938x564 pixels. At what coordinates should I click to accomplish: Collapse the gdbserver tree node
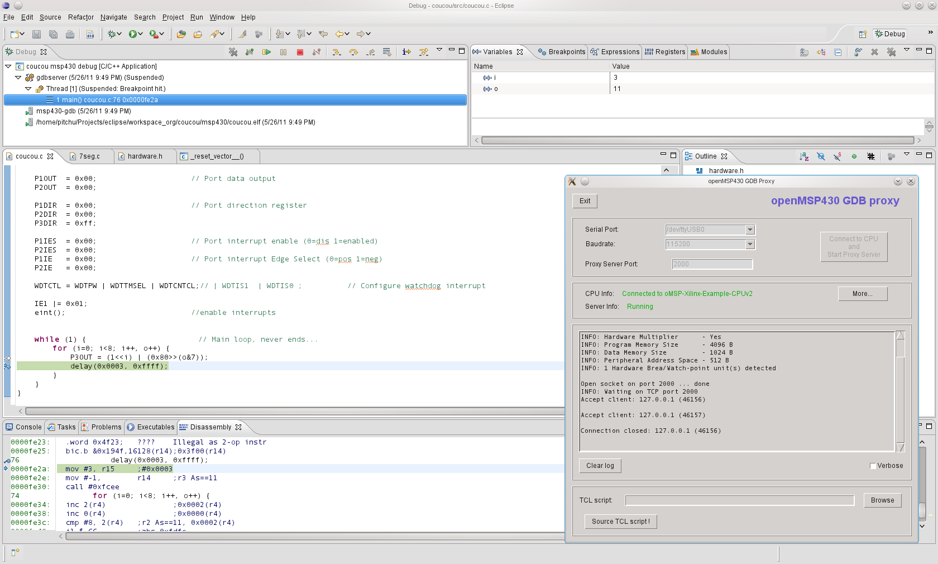pyautogui.click(x=18, y=78)
